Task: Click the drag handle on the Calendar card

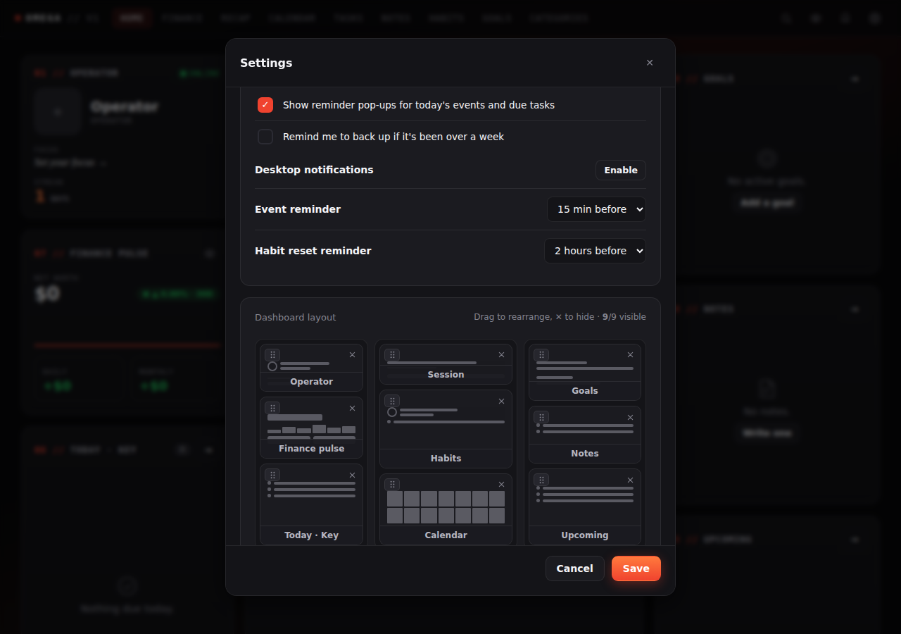Action: tap(392, 484)
